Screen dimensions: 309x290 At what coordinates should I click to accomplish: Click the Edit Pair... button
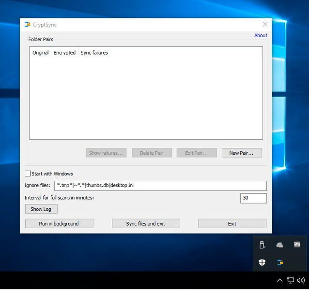(x=197, y=153)
